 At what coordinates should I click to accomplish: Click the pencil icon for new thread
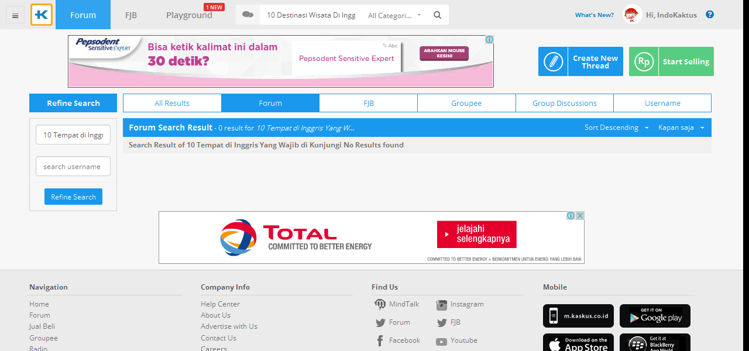(x=553, y=61)
